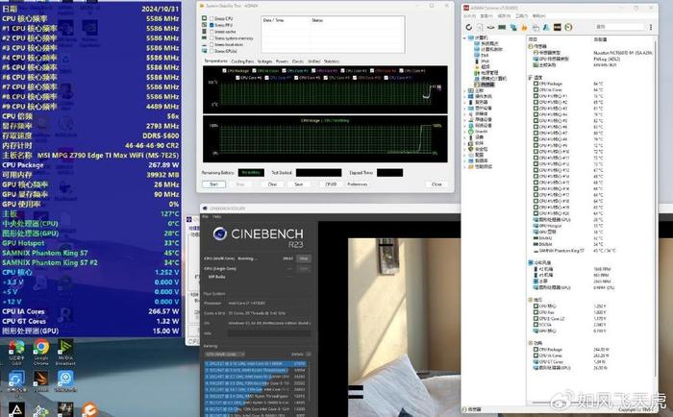Open the three-dot menu in AIDA64 toolbar
Screen dimensions: 673x417
point(651,27)
